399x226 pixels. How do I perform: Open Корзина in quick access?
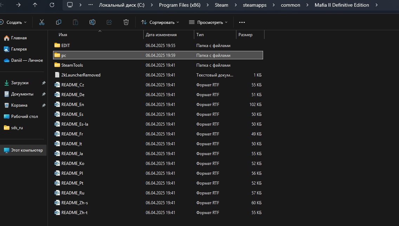pyautogui.click(x=16, y=105)
